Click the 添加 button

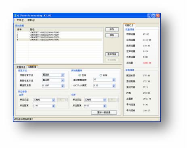(112, 29)
